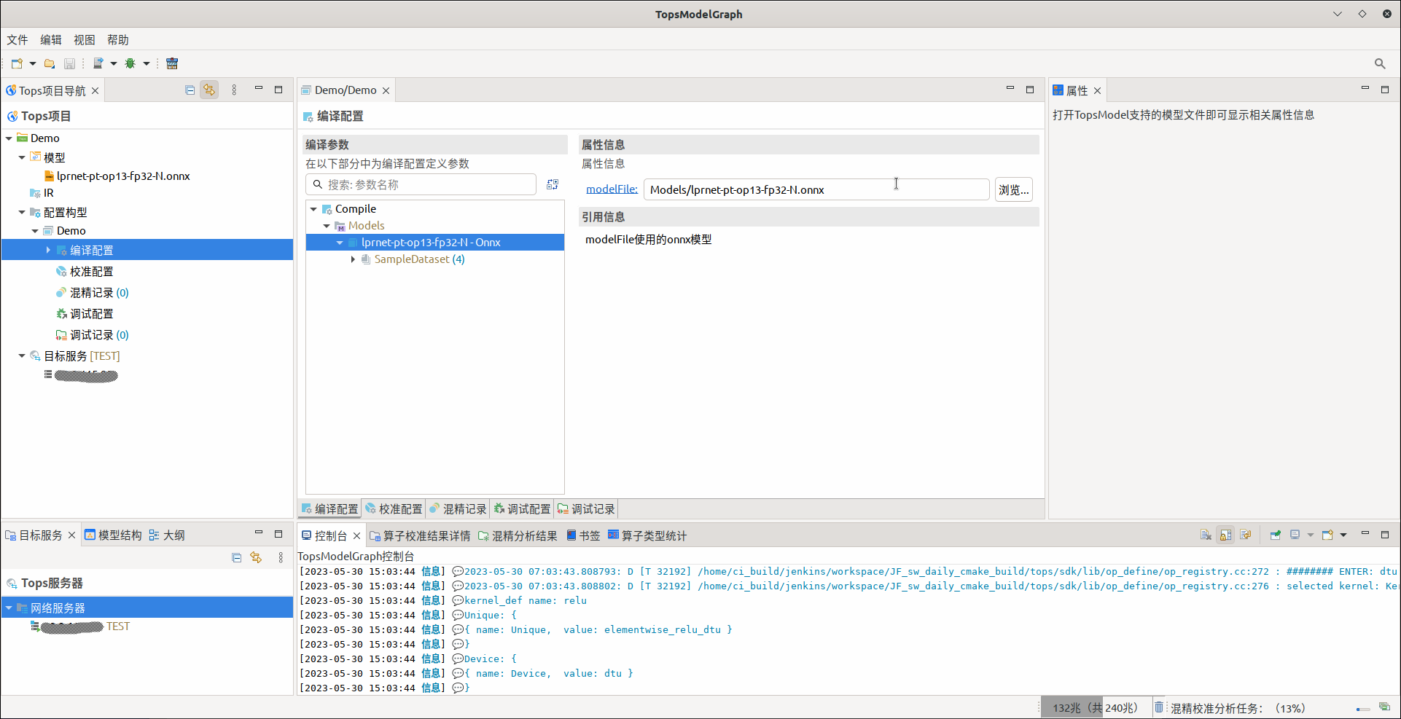Viewport: 1401px width, 719px height.
Task: Expand SampleDataset (4) node
Action: coord(353,259)
